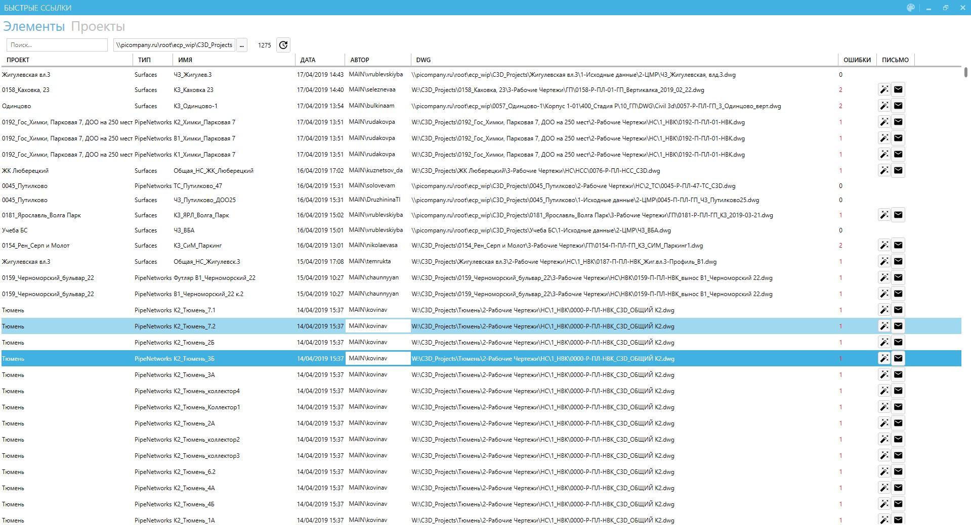Open the color theme palette icon
Screen dimensions: 971x525
click(x=911, y=8)
